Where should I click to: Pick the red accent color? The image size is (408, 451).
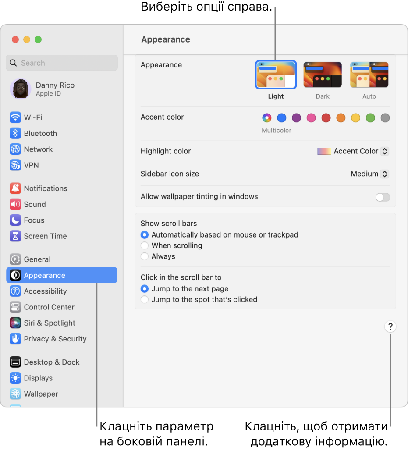(x=326, y=117)
